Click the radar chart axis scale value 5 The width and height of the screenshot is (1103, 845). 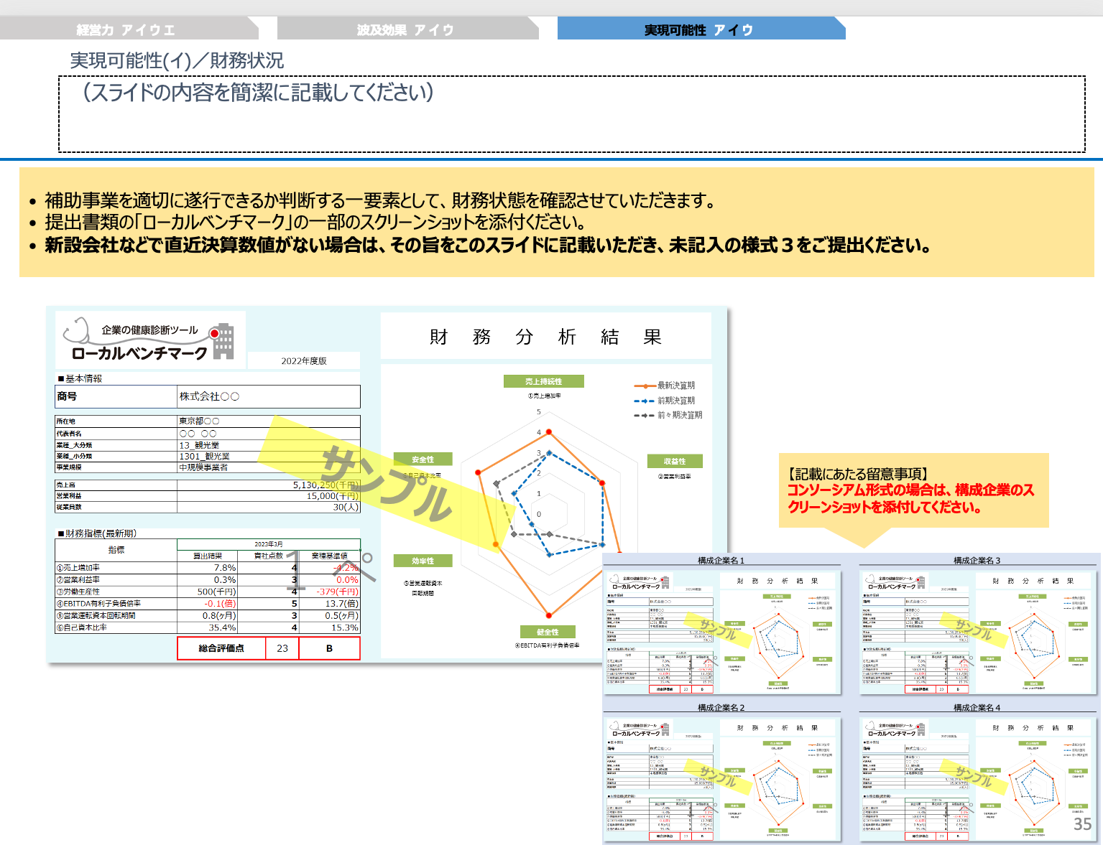point(538,412)
